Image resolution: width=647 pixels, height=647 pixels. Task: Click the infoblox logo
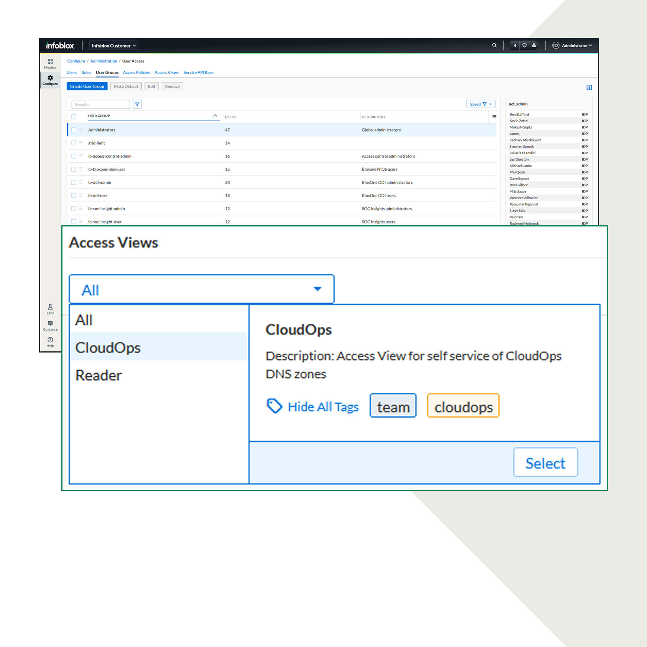(x=60, y=46)
